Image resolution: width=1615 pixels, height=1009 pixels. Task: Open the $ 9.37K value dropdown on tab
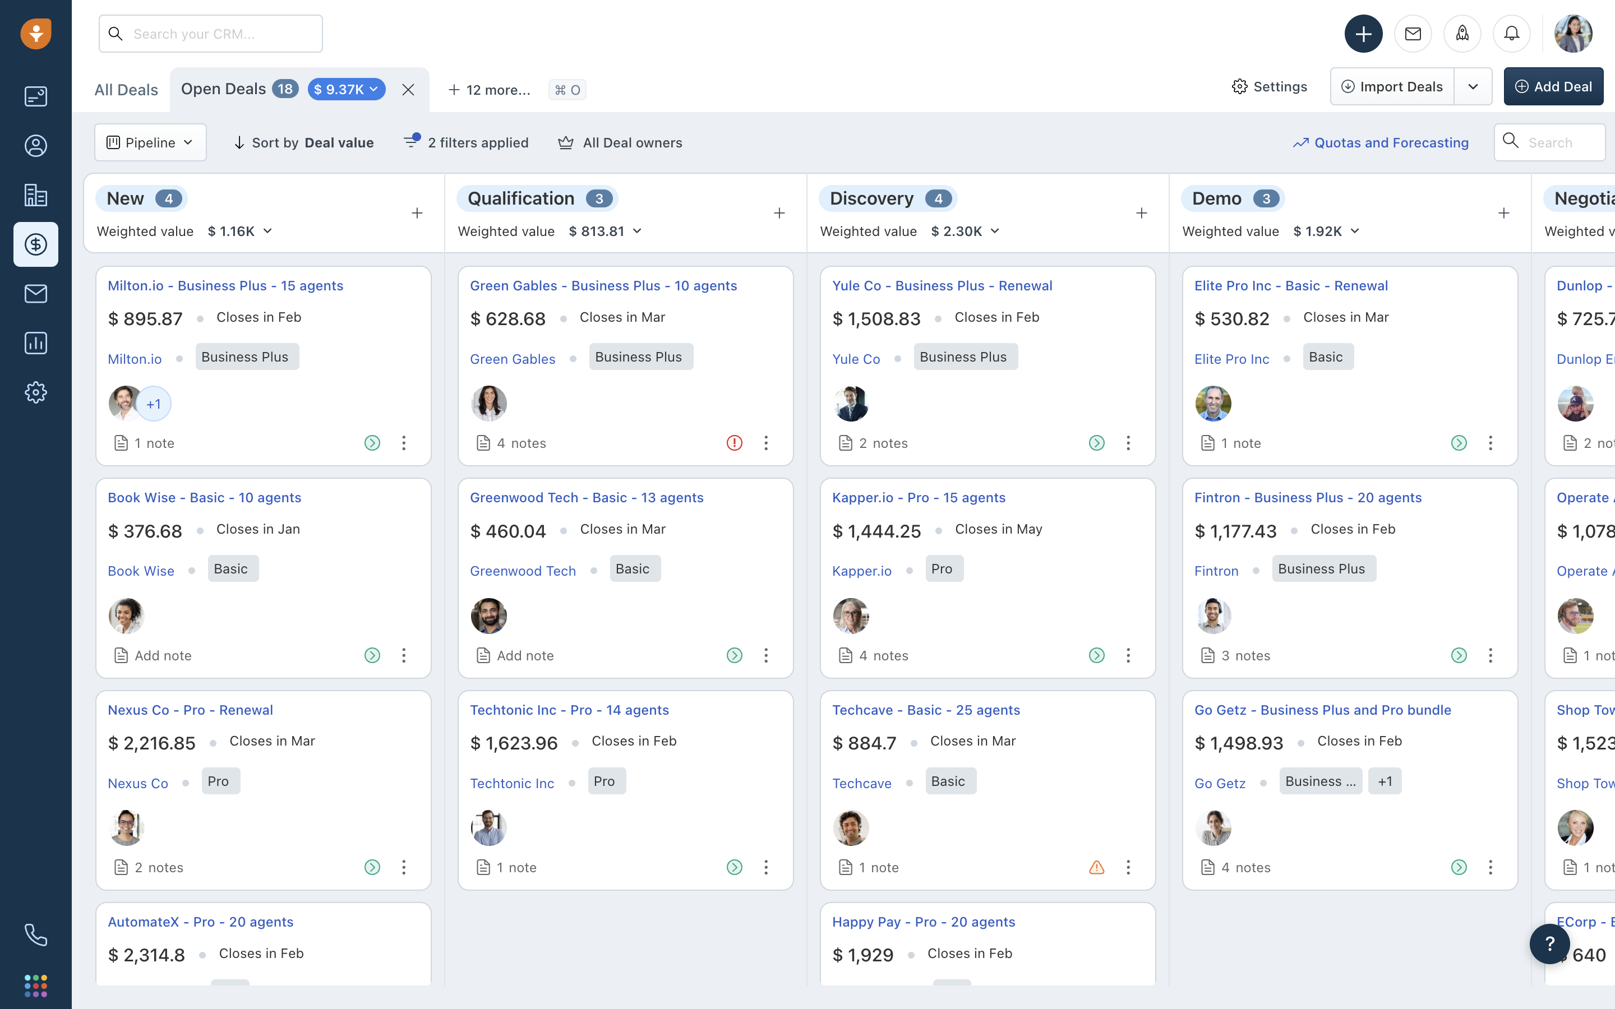coord(347,89)
